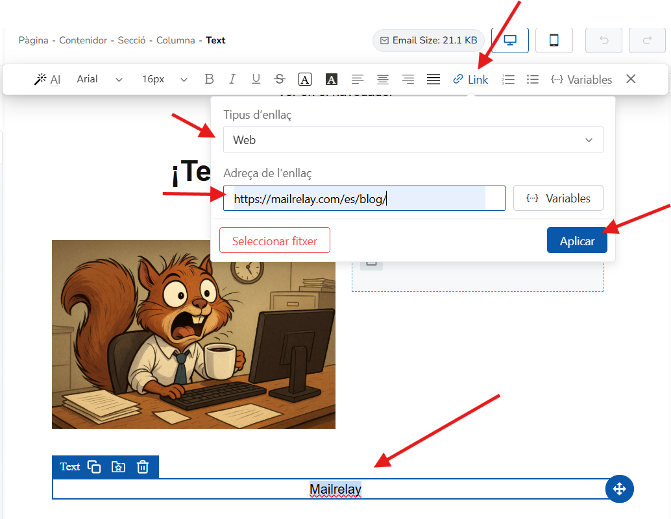
Task: Toggle strikethrough formatting
Action: pyautogui.click(x=280, y=79)
